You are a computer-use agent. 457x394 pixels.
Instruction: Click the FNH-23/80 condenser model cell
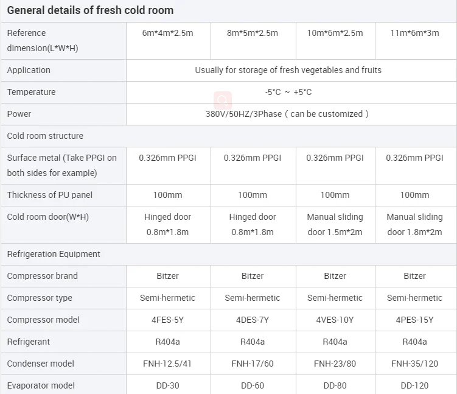click(335, 364)
